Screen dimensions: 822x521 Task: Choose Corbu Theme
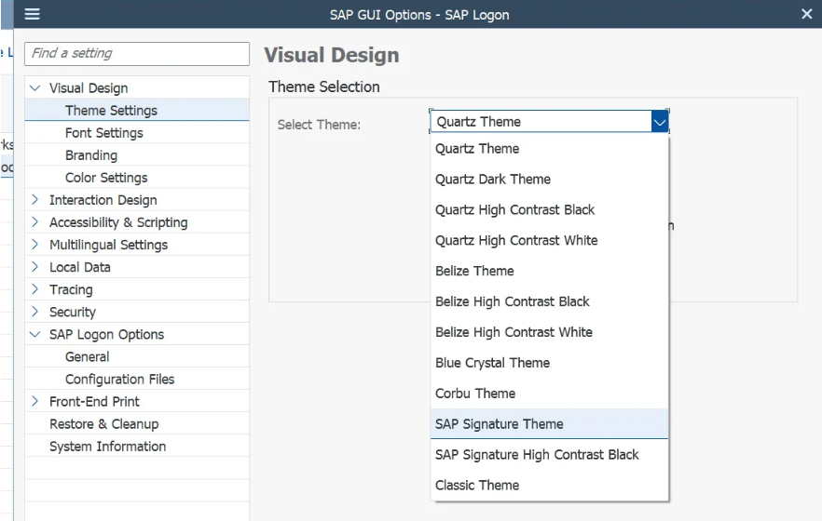click(550, 394)
